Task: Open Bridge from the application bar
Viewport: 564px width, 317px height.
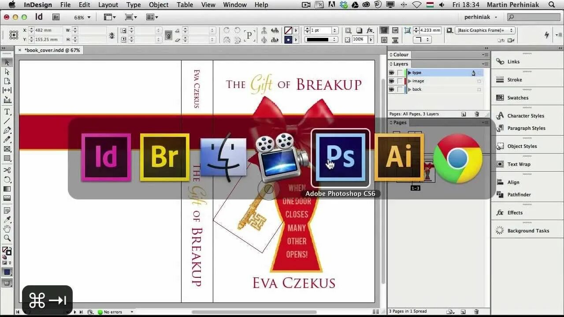Action: (56, 17)
